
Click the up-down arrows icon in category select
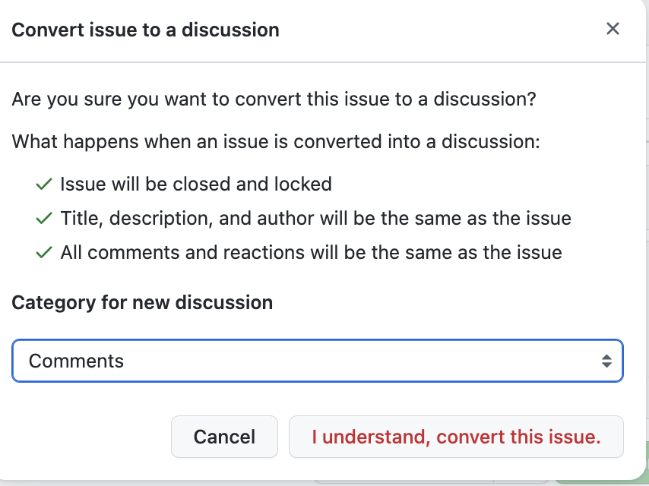pos(606,361)
